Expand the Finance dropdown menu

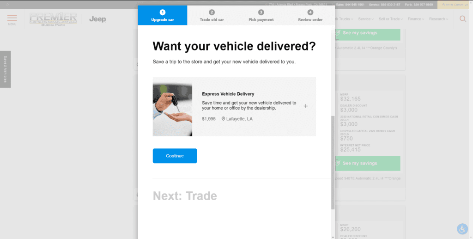click(x=416, y=19)
